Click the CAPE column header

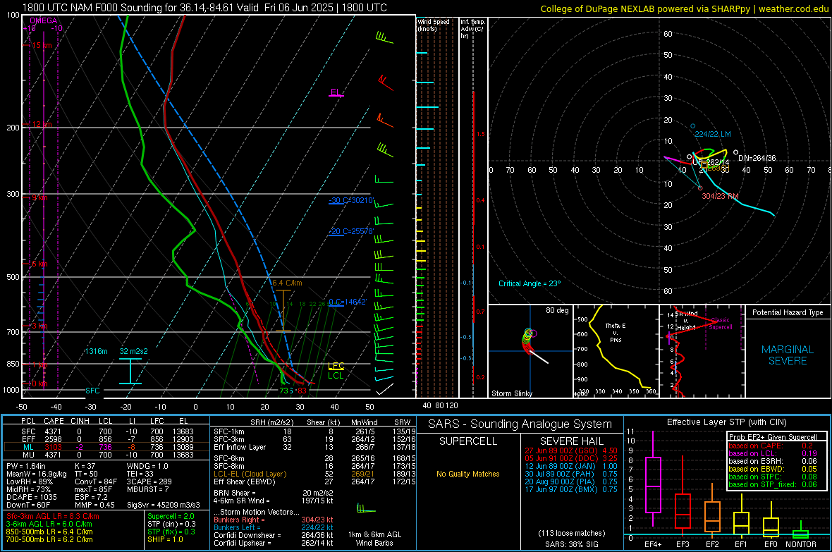[54, 421]
